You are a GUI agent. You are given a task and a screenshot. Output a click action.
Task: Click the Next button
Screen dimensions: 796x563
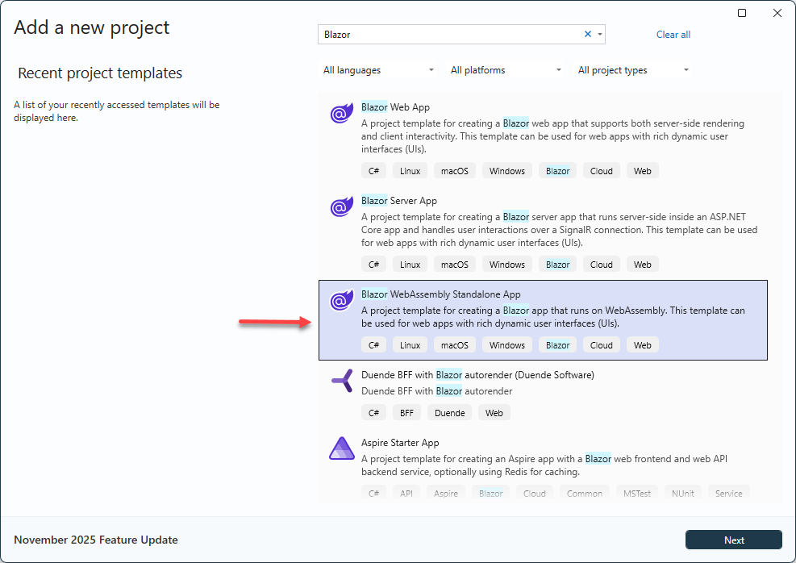coord(733,540)
